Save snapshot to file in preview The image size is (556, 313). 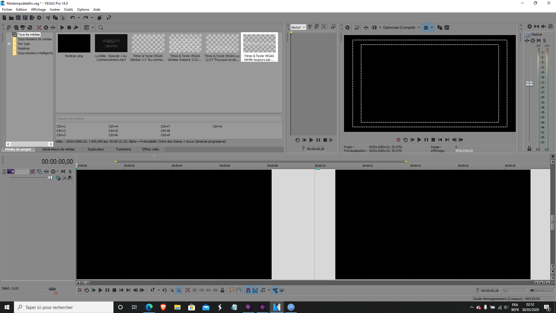(x=447, y=28)
